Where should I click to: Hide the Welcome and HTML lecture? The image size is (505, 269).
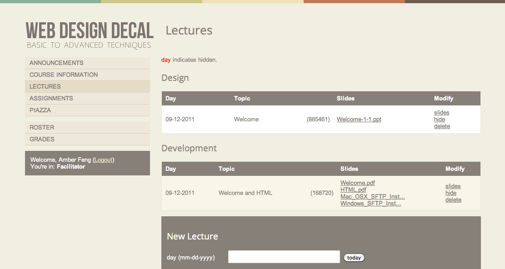pyautogui.click(x=451, y=193)
